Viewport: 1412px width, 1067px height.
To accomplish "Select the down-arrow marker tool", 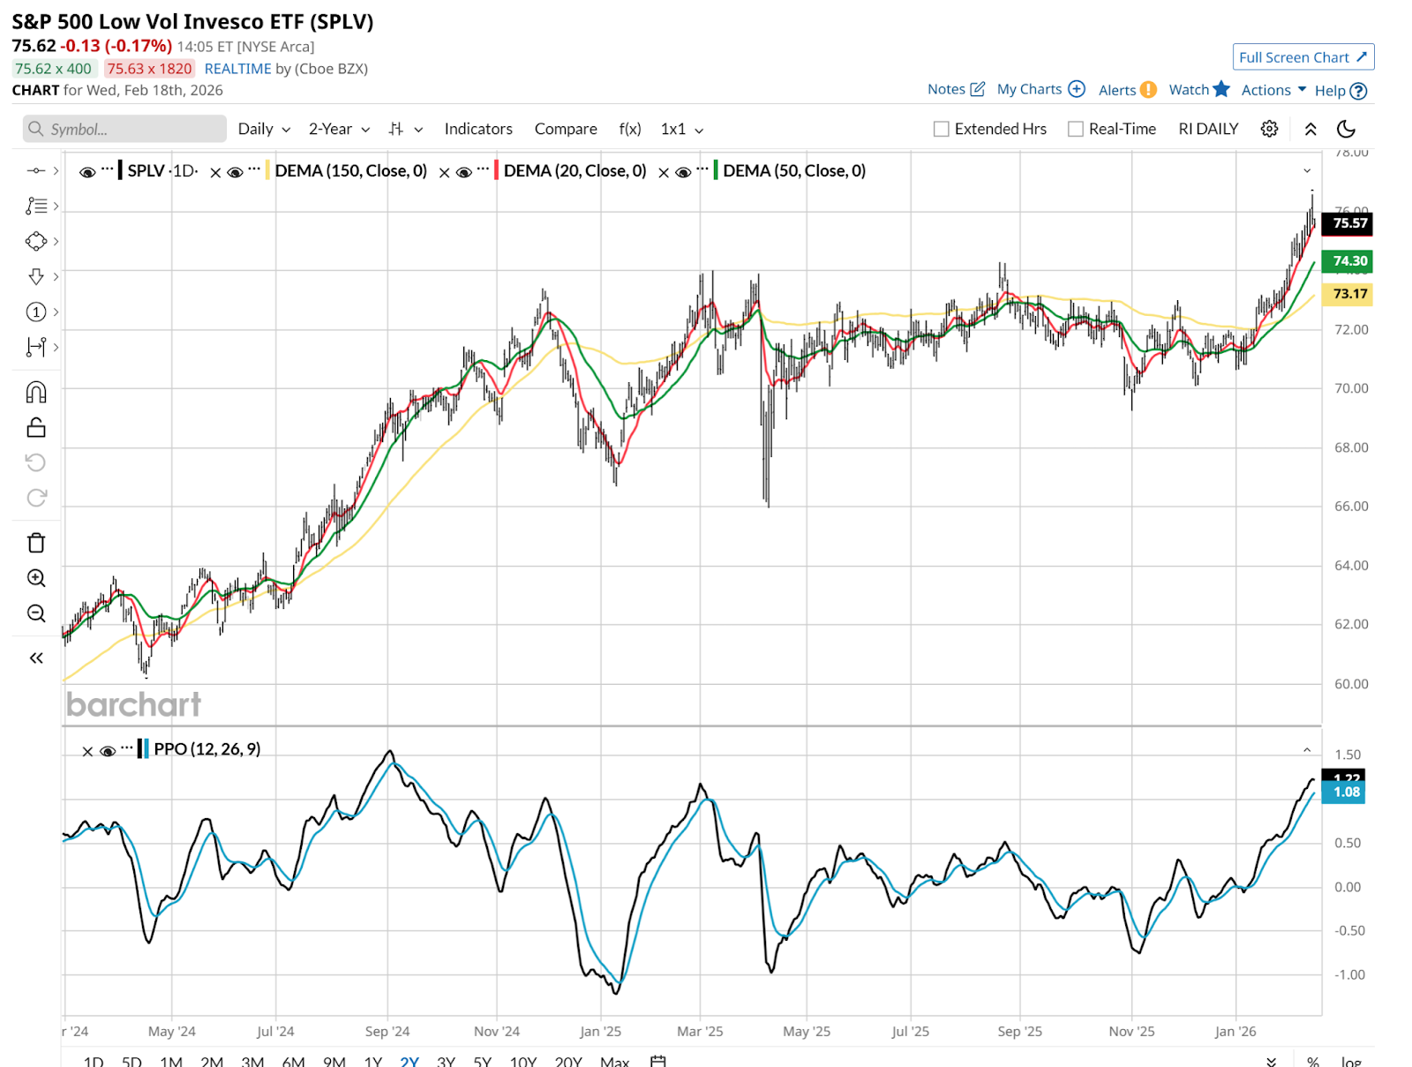I will point(36,276).
